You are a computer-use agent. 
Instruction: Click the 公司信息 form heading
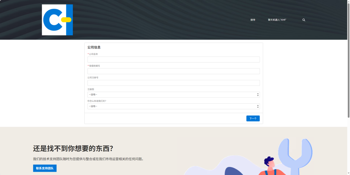pos(94,47)
